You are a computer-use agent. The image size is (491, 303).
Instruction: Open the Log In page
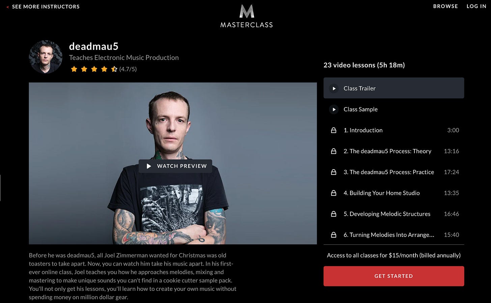[x=476, y=6]
